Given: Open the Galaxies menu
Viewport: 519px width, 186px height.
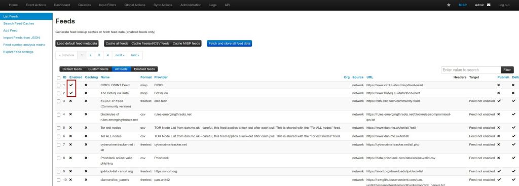Looking at the screenshot, I should click(x=85, y=5).
